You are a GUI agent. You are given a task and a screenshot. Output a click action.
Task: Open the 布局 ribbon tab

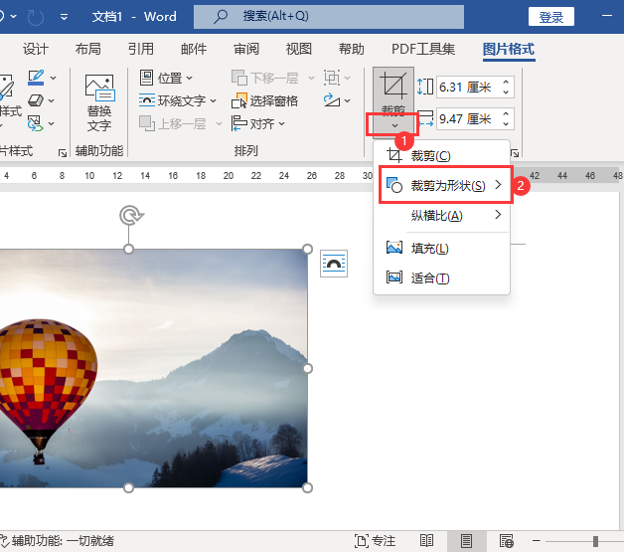(88, 49)
